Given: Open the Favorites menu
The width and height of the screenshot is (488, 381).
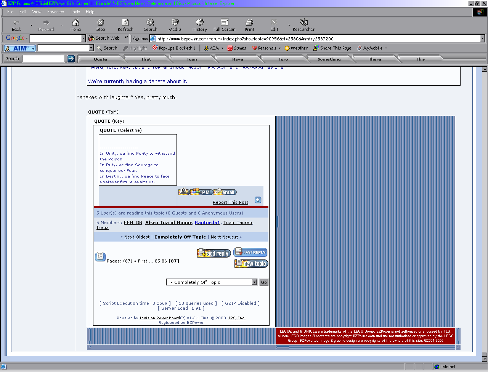Looking at the screenshot, I should pos(56,12).
